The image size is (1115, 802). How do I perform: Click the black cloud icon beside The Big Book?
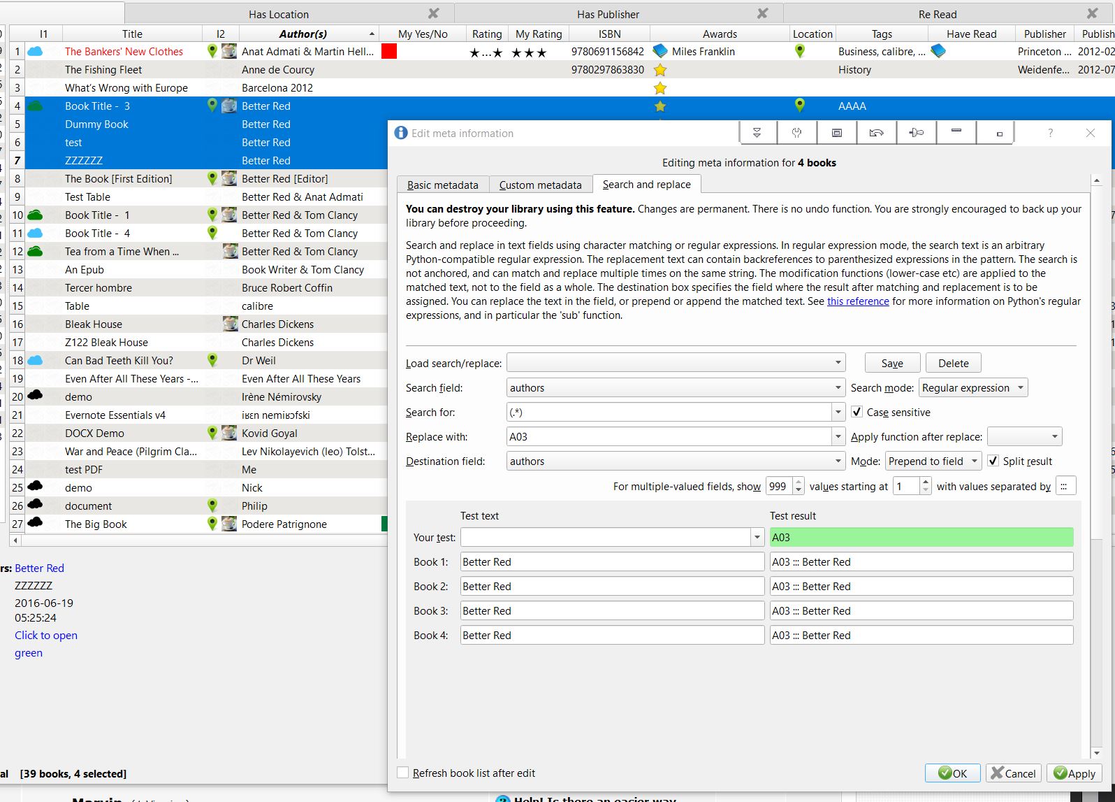pos(34,524)
